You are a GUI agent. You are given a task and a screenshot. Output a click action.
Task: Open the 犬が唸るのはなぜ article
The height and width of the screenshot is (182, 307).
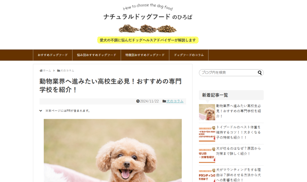[x=238, y=151]
